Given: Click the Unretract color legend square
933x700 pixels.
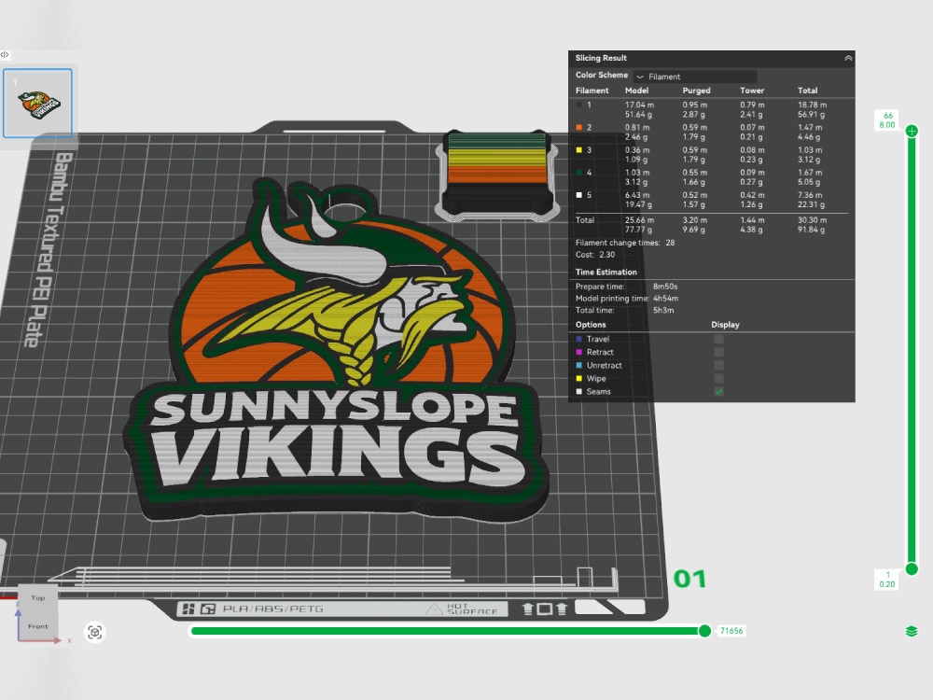Looking at the screenshot, I should tap(579, 365).
